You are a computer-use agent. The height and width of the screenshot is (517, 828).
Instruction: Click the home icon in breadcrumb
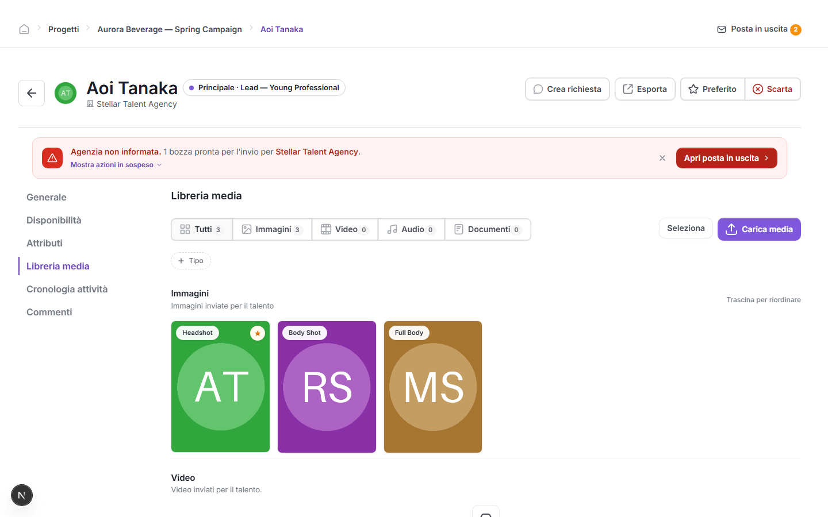click(24, 29)
